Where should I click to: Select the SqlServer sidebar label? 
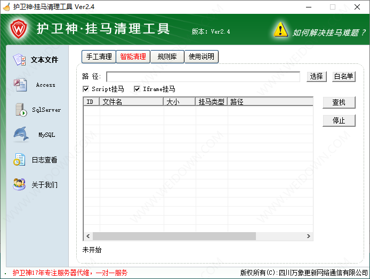(x=46, y=110)
